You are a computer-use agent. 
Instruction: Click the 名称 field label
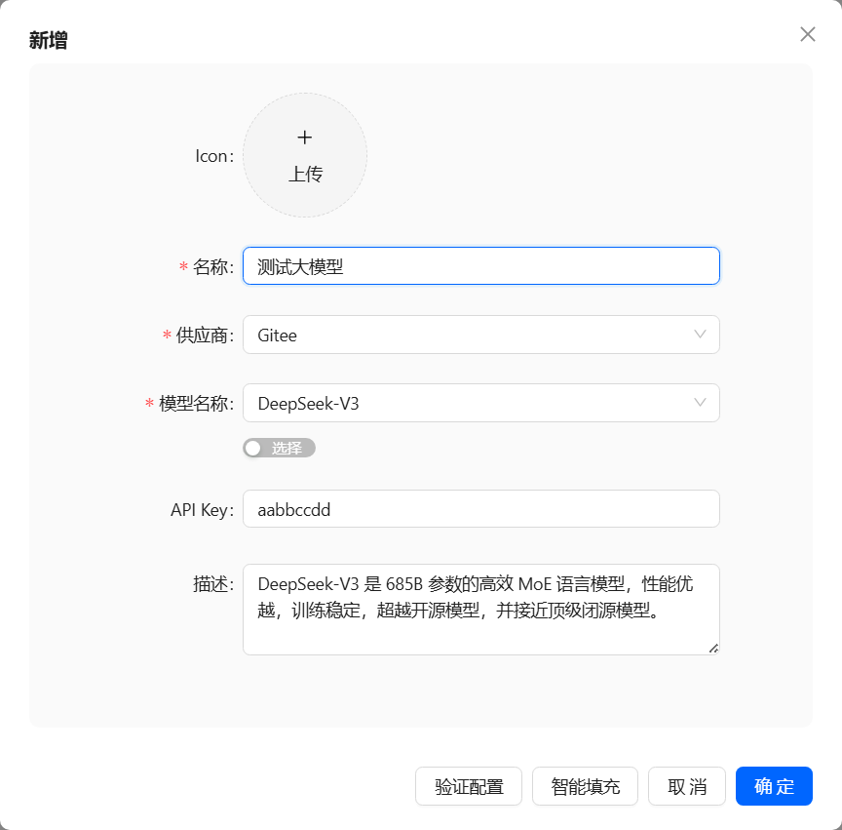(x=211, y=267)
